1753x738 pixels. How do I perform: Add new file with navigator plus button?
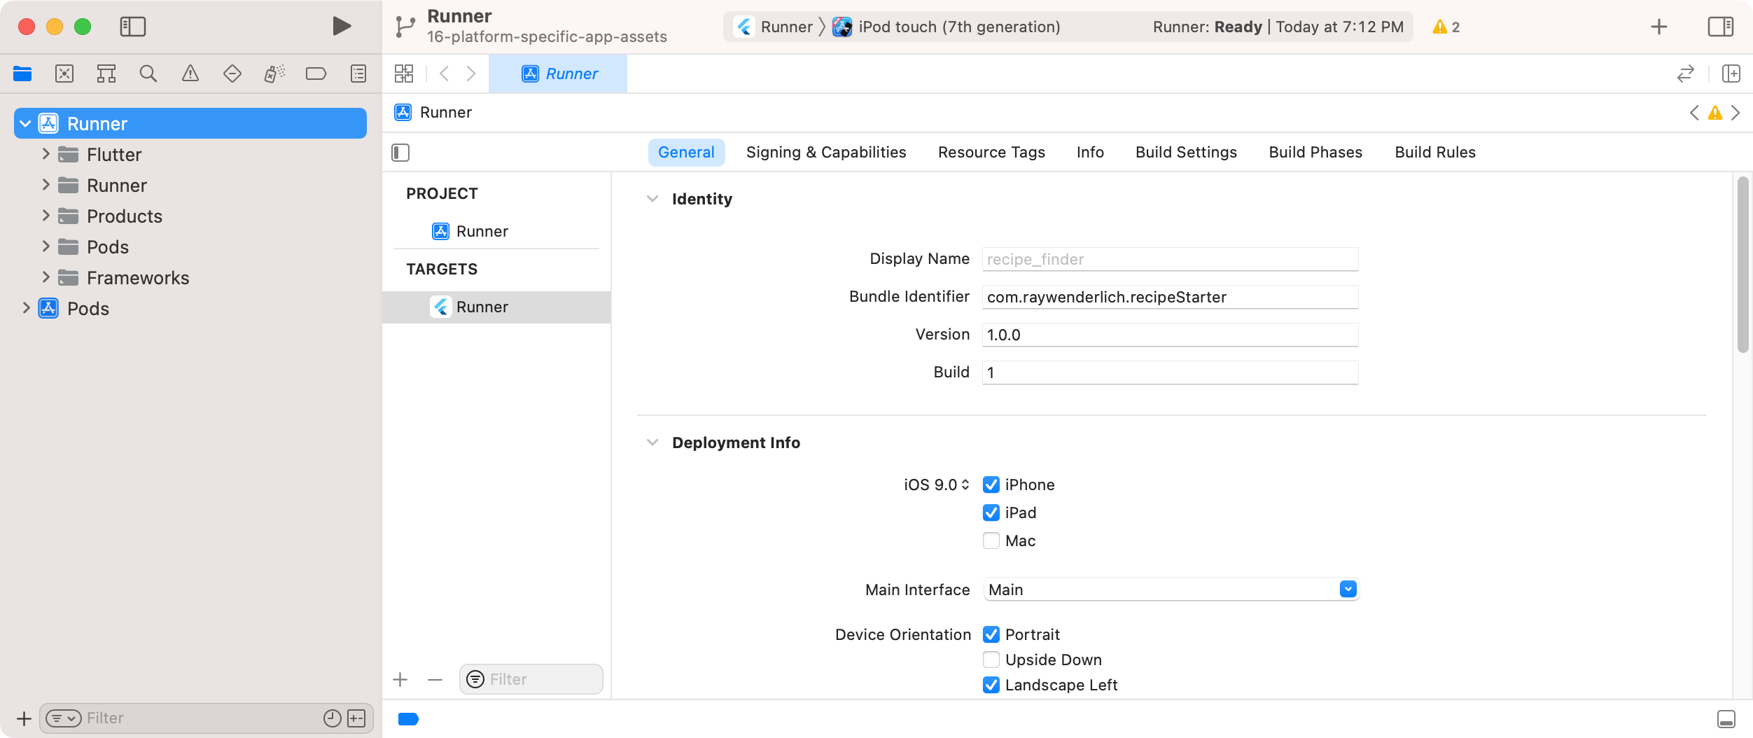pos(24,718)
